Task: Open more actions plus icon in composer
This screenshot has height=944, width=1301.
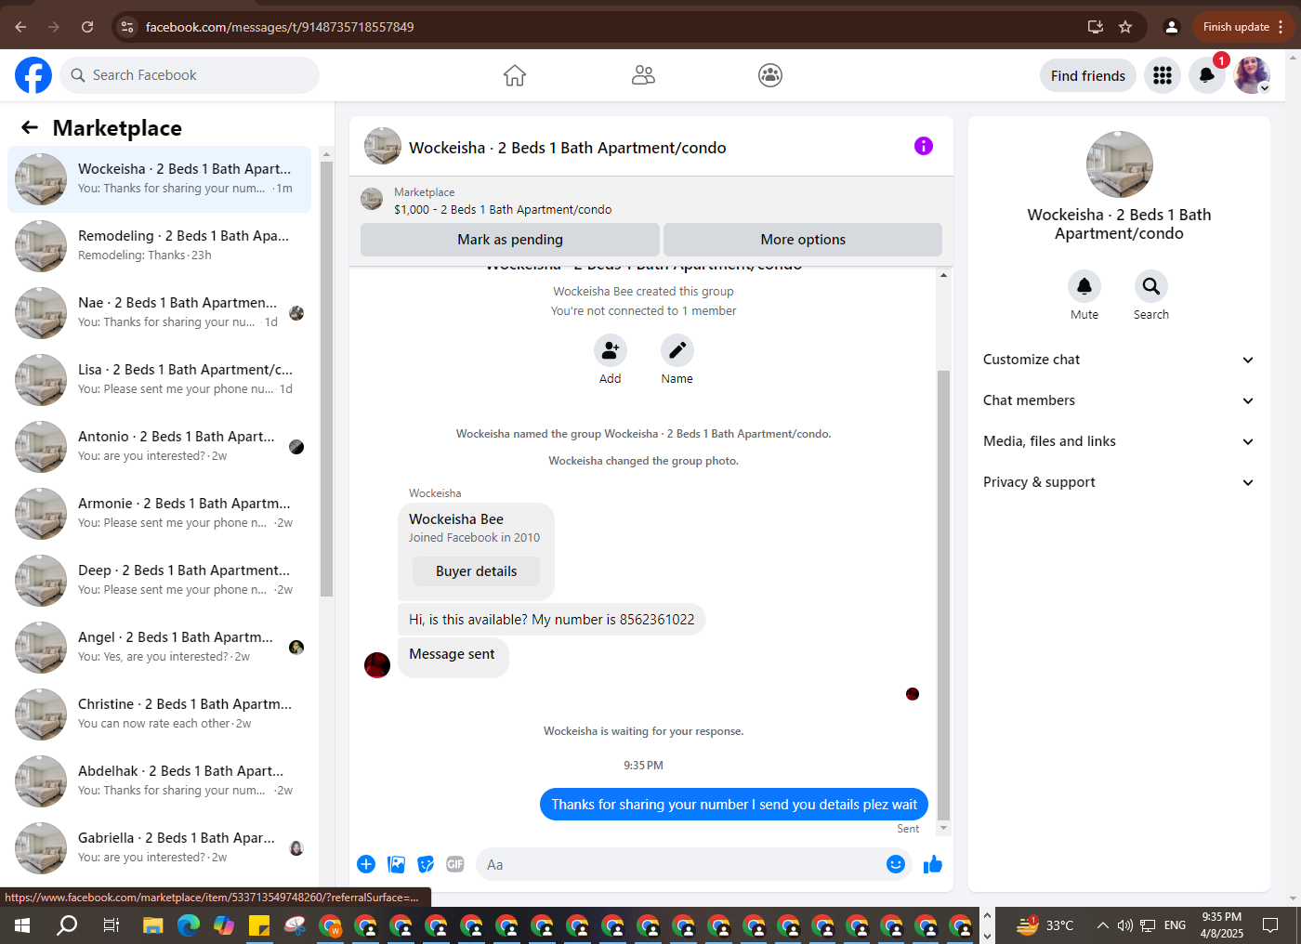Action: click(x=366, y=864)
